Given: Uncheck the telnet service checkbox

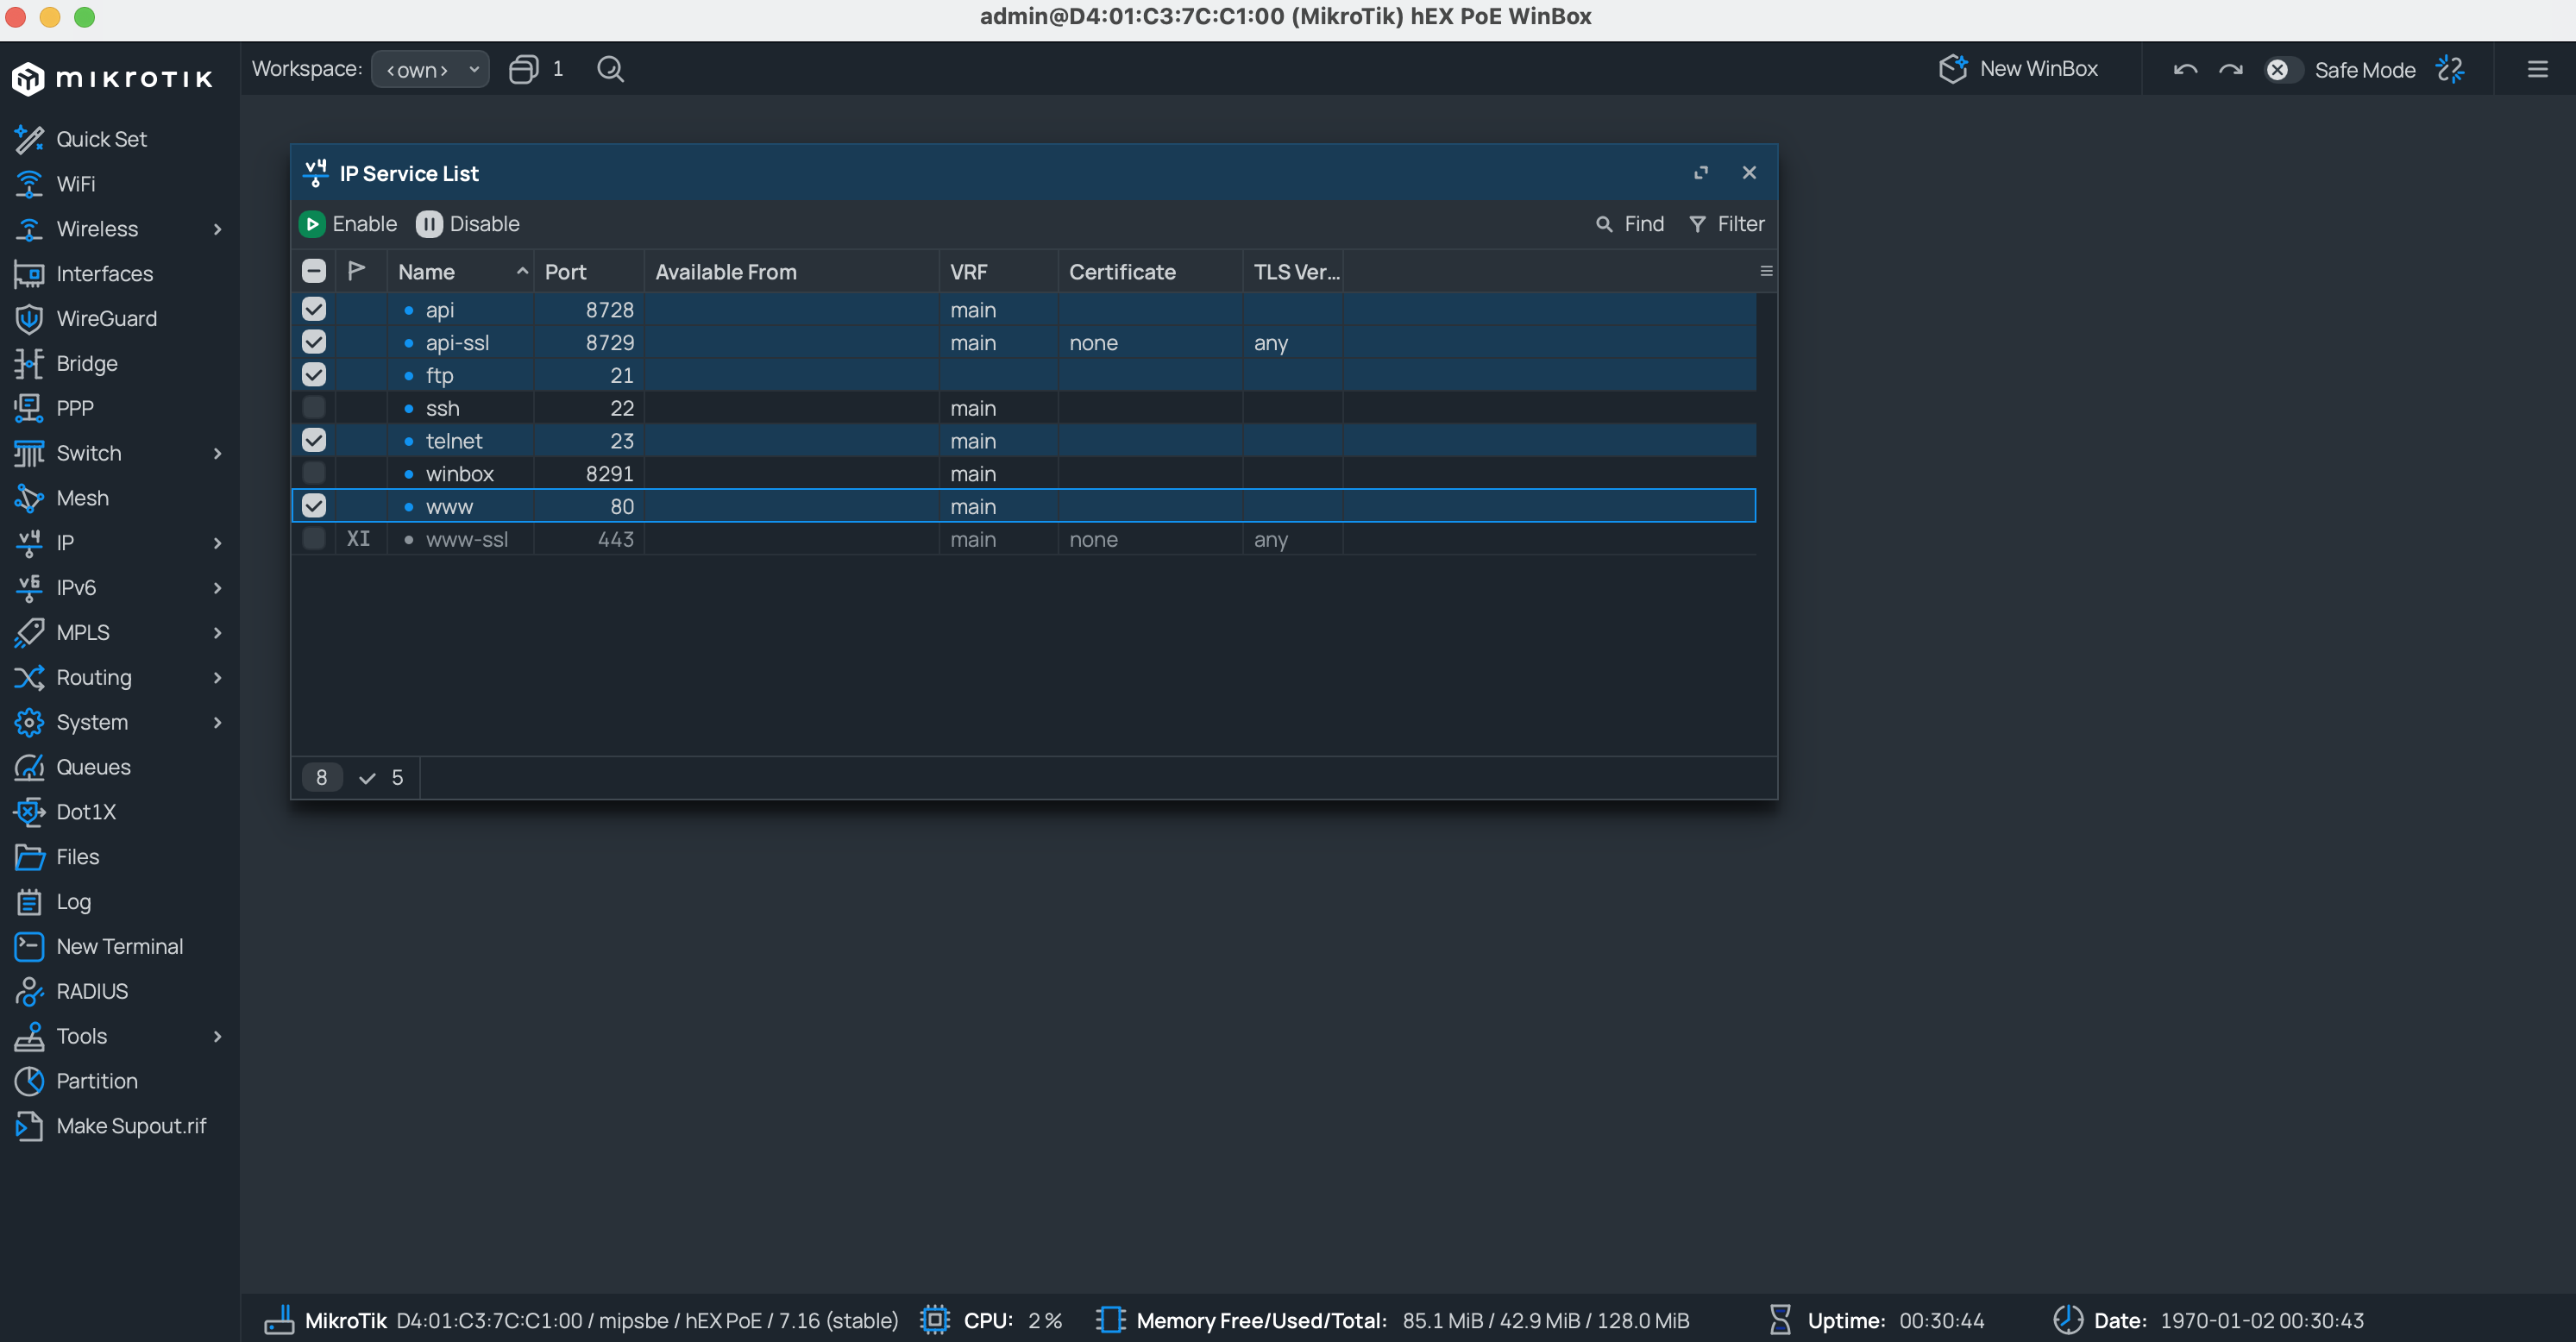Looking at the screenshot, I should click(314, 440).
